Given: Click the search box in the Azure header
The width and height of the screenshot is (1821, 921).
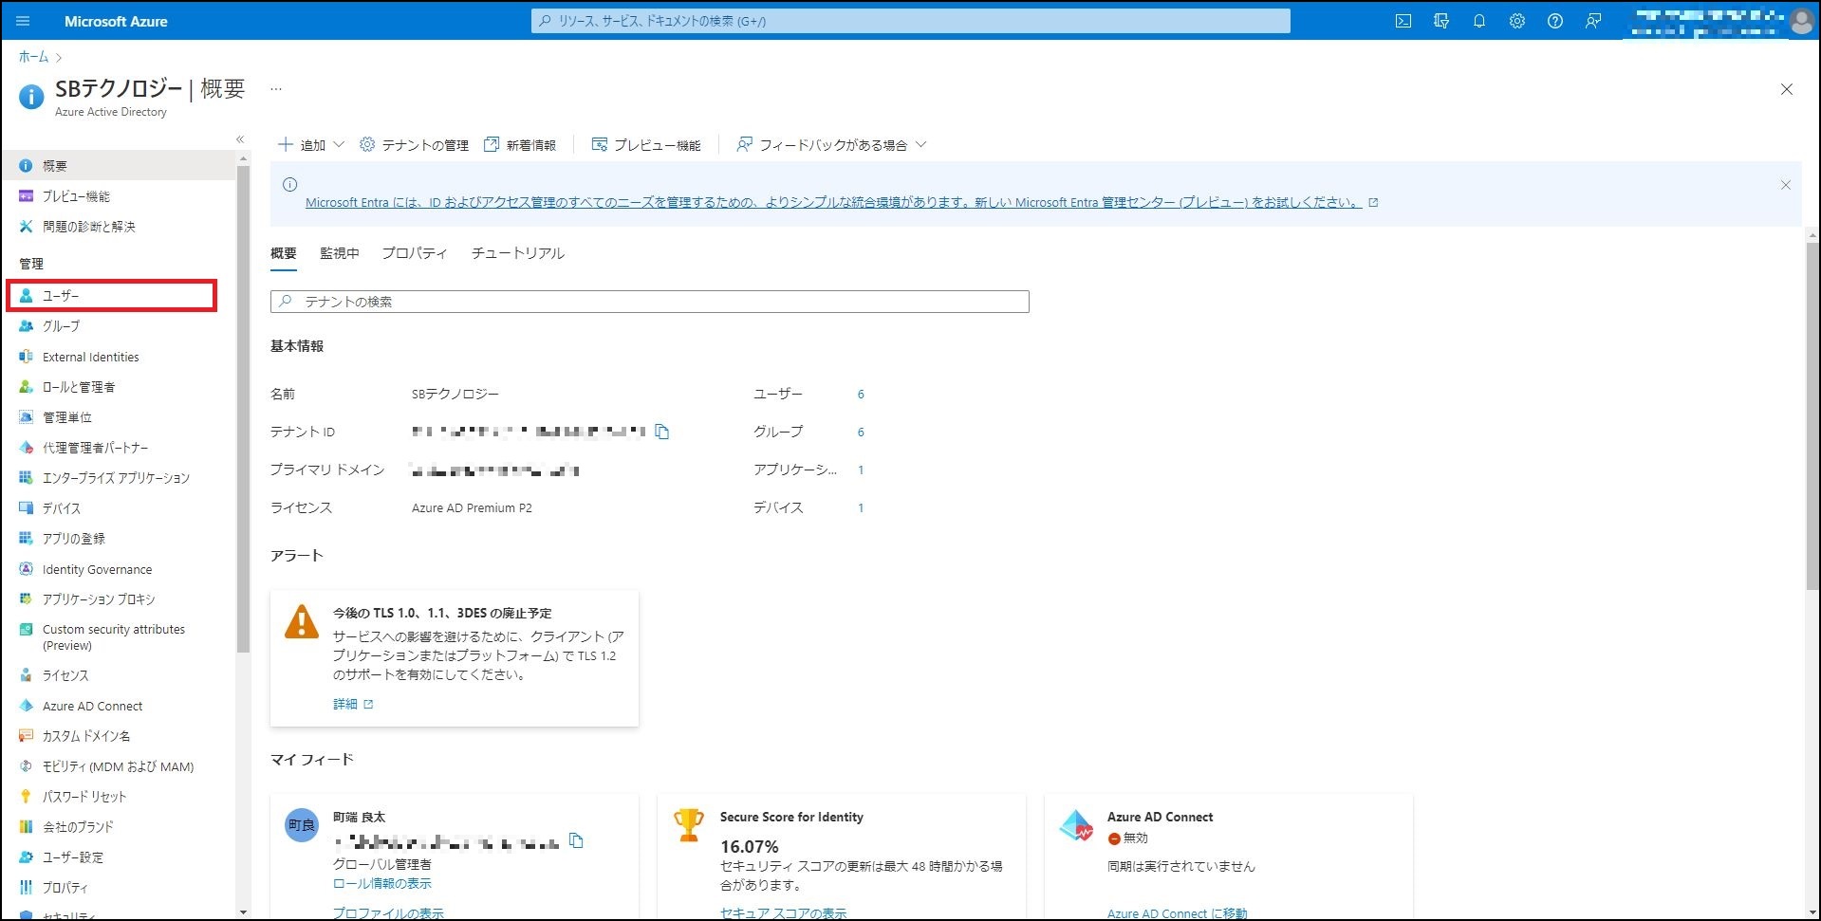Looking at the screenshot, I should [911, 21].
